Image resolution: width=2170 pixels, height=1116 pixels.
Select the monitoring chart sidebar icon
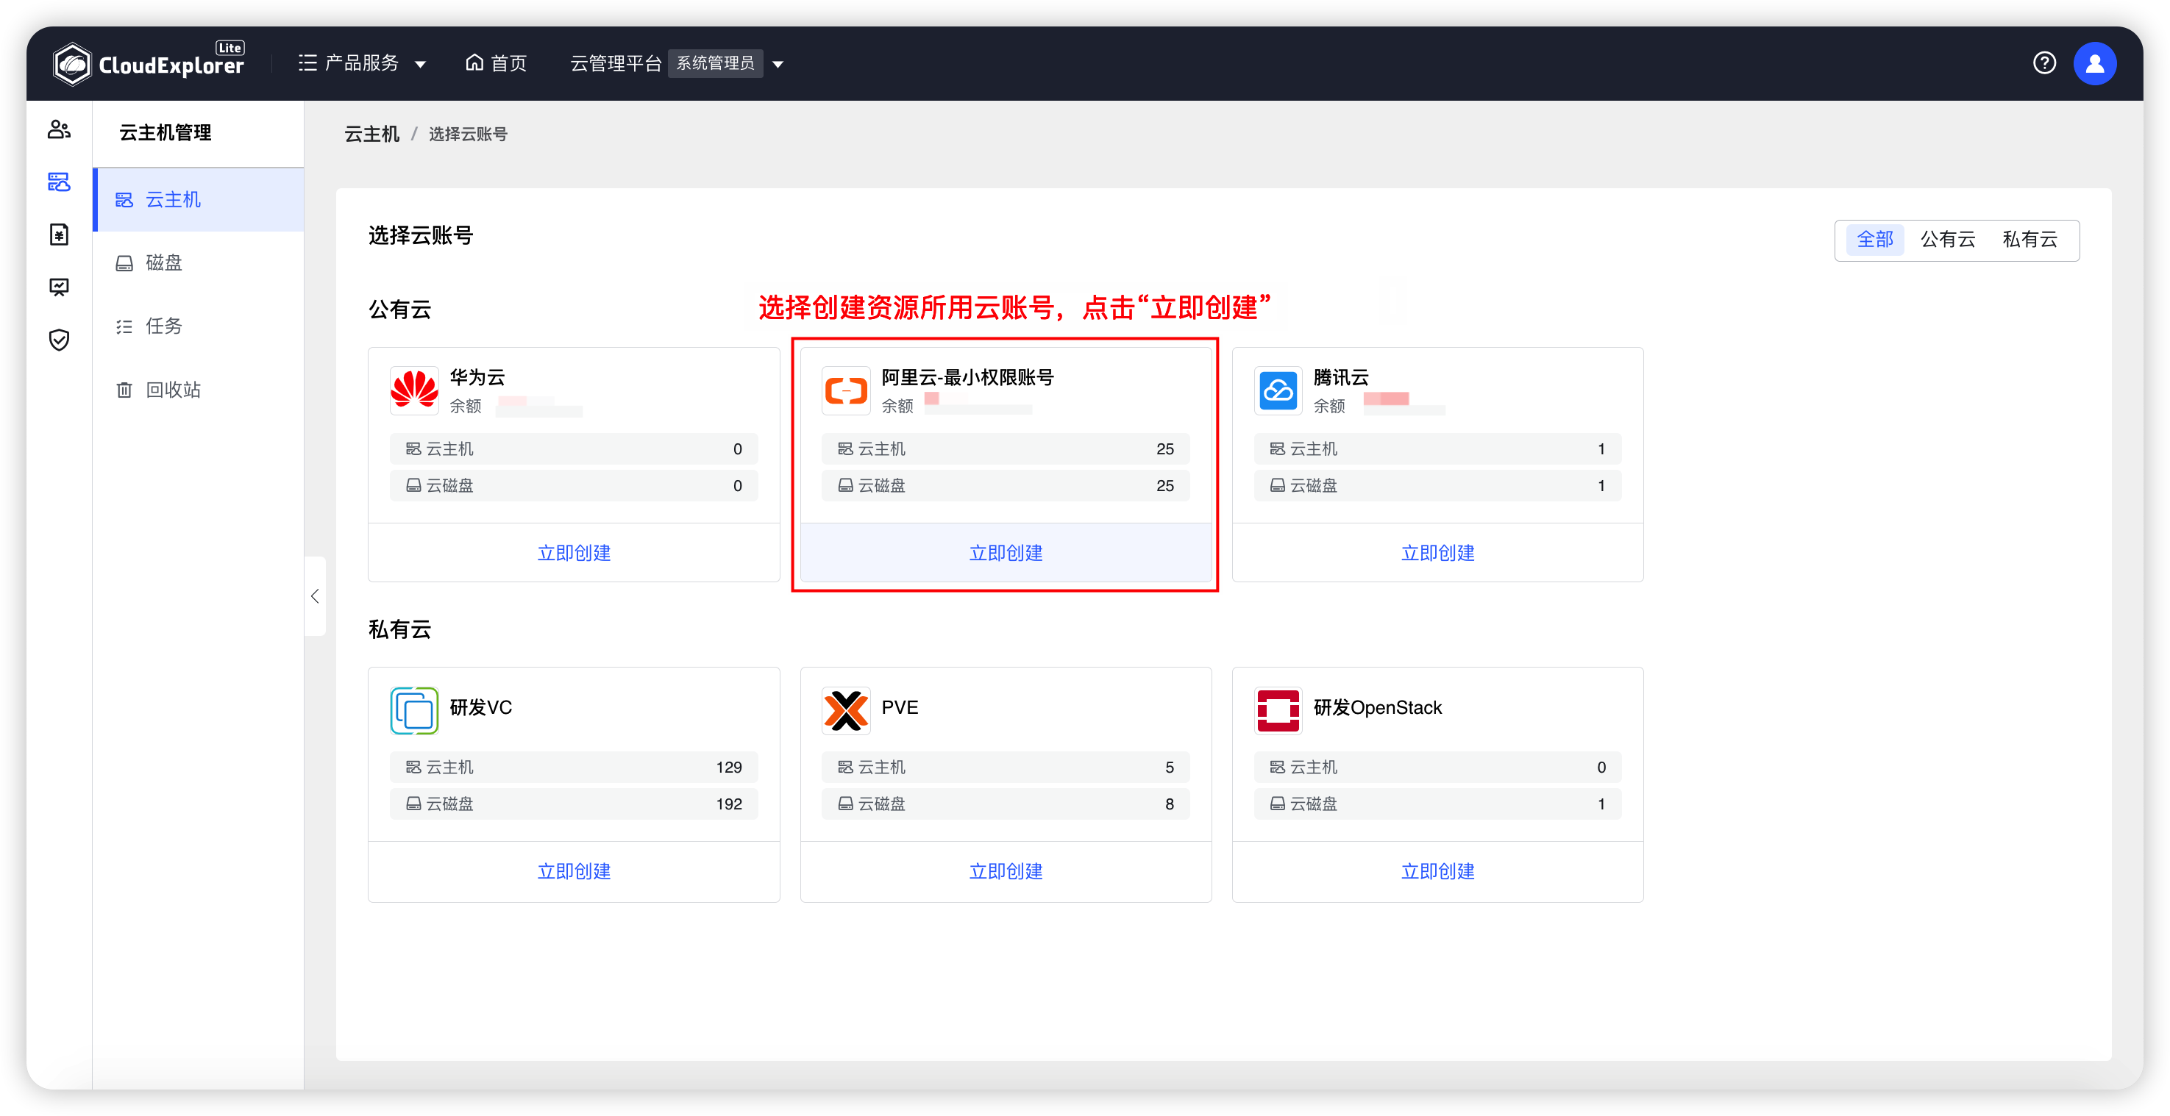click(59, 286)
